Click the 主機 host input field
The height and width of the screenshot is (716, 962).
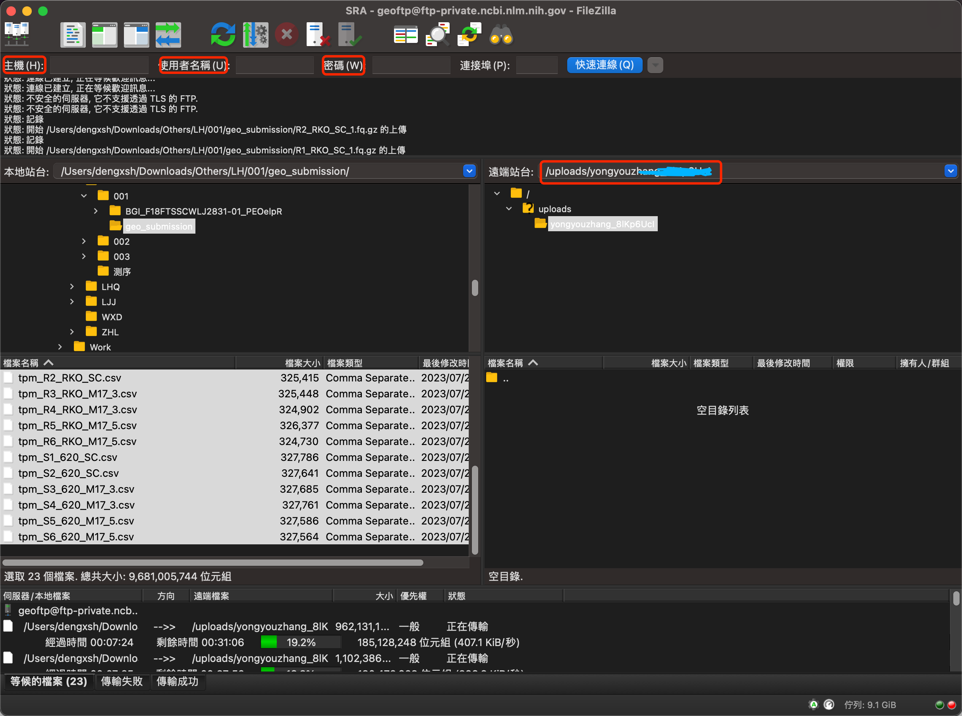[x=99, y=65]
